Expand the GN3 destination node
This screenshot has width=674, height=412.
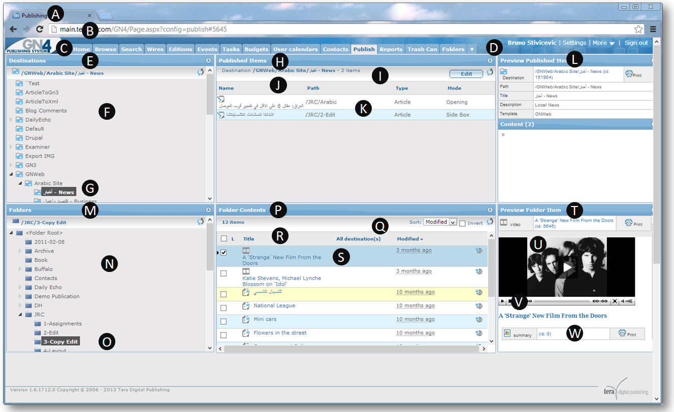click(12, 165)
